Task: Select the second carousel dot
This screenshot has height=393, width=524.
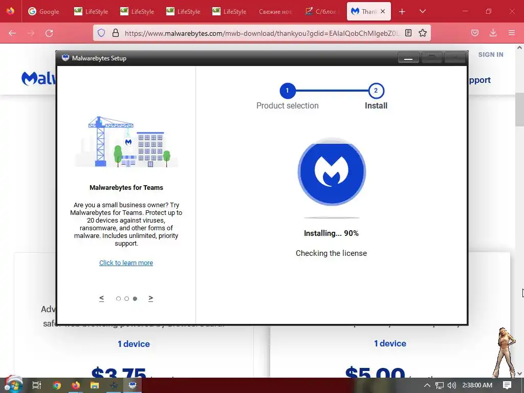Action: coord(127,298)
